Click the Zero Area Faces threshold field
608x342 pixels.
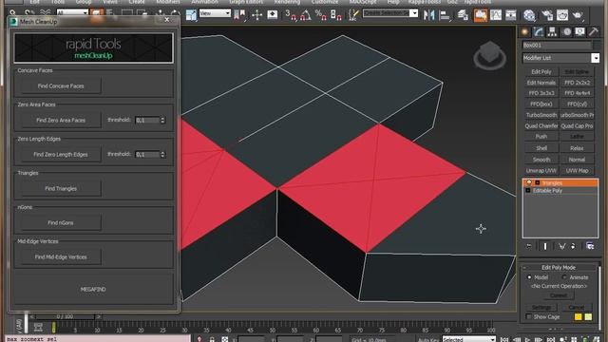pyautogui.click(x=147, y=121)
